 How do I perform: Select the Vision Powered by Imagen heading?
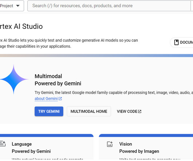(139, 148)
